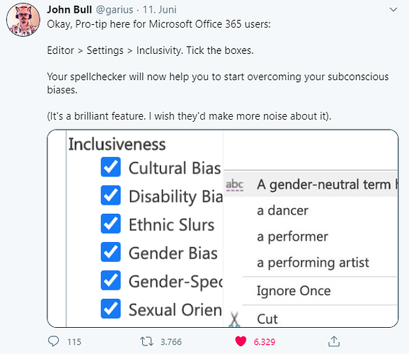The width and height of the screenshot is (409, 354).
Task: Open John Bull's profile avatar
Action: click(23, 20)
